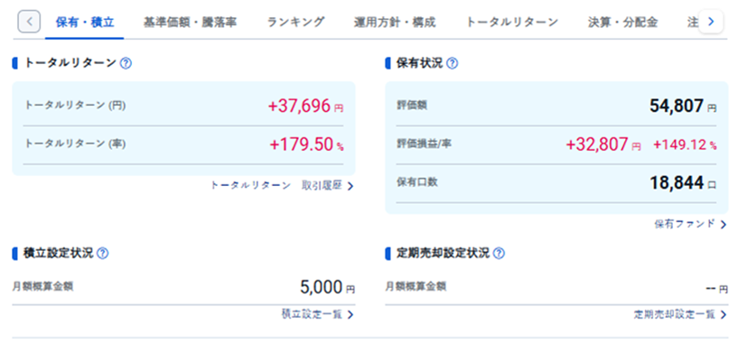The height and width of the screenshot is (344, 747).
Task: Switch to 決算・分配金 tab
Action: pyautogui.click(x=623, y=23)
